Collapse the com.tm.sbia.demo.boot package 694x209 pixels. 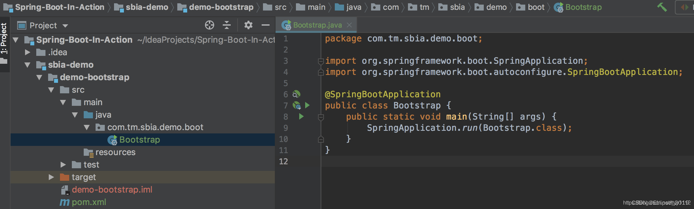click(x=87, y=128)
